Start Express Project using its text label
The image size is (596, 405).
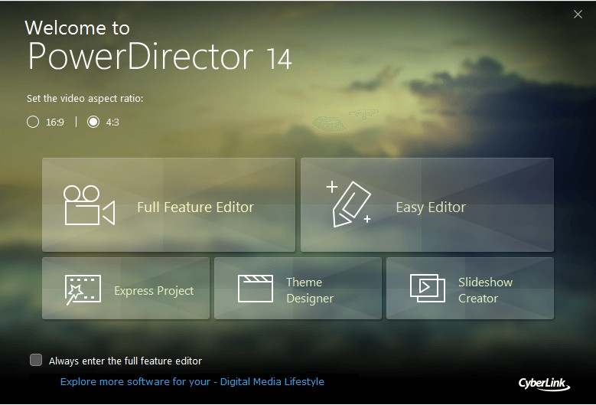[x=154, y=291]
